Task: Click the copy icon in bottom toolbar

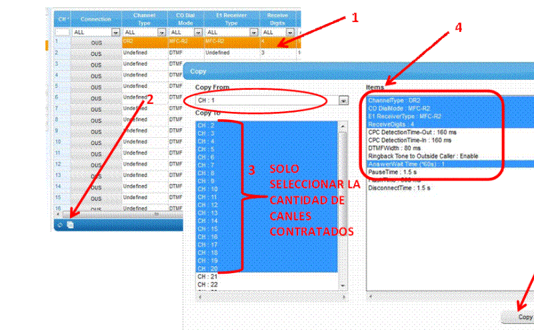Action: (70, 225)
